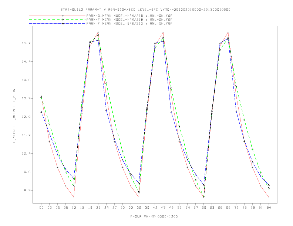293x226 pixels.
Task: Select the green F_MEAN NAM/218 legend label
Action: 129,20
